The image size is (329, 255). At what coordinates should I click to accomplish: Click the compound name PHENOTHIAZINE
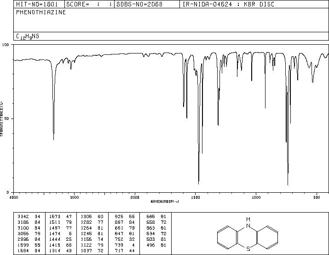click(x=41, y=12)
